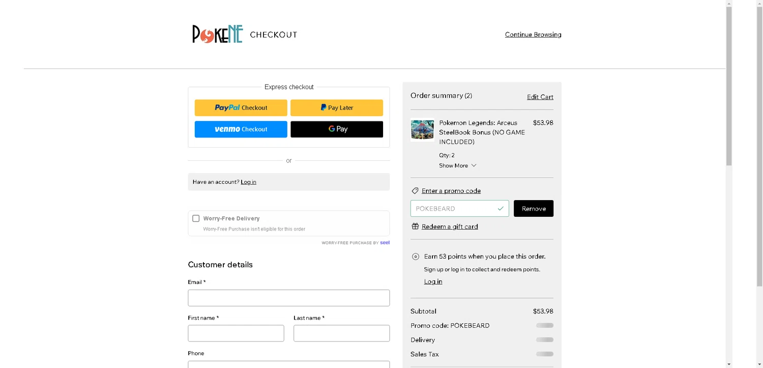Tick the Worry-Free Delivery checkbox
Viewport: 763px width, 368px height.
point(196,218)
